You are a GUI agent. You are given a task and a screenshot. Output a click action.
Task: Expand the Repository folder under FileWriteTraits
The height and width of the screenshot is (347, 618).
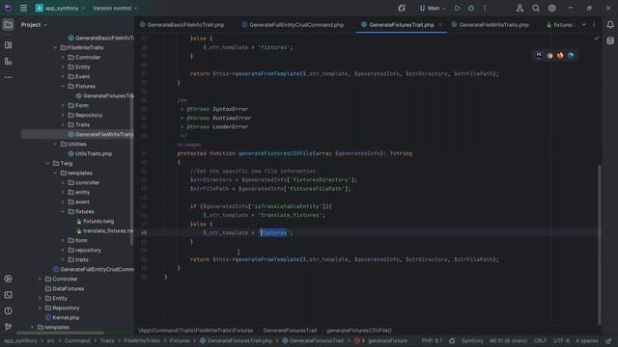point(63,116)
